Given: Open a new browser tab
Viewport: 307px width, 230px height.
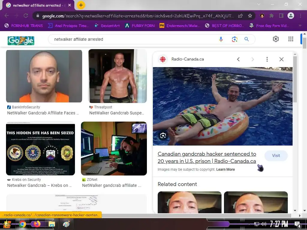Looking at the screenshot, I should click(x=81, y=5).
